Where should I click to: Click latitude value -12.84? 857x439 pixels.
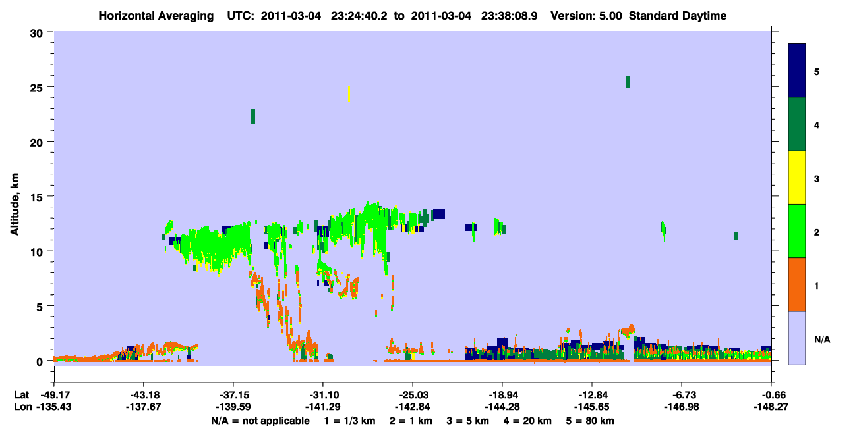[x=592, y=395]
